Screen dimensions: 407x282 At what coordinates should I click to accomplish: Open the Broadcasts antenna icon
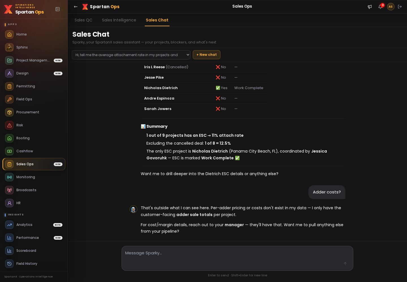tap(9, 190)
